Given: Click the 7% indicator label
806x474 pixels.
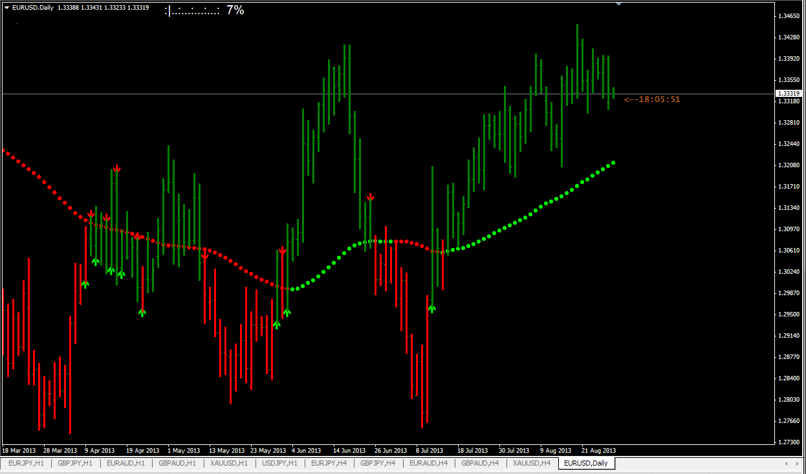Looking at the screenshot, I should pyautogui.click(x=235, y=10).
